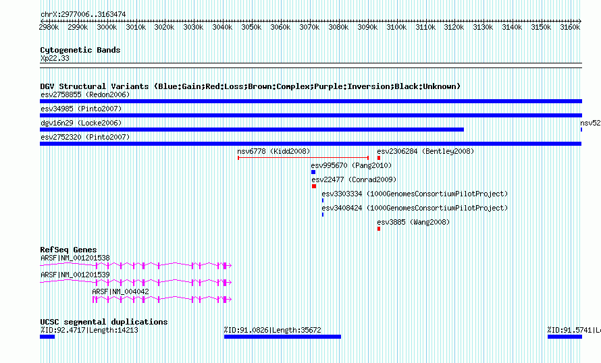The height and width of the screenshot is (363, 601).
Task: Click the 3140k ruler tick label
Action: (x=512, y=27)
